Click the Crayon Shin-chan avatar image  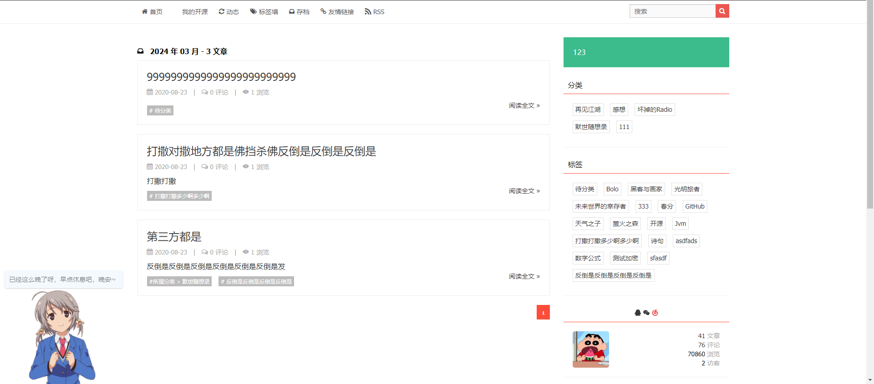591,349
